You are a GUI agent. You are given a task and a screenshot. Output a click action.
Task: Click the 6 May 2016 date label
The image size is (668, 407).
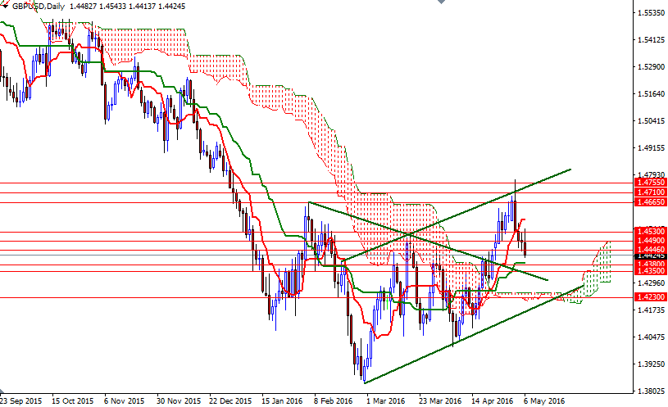(545, 401)
